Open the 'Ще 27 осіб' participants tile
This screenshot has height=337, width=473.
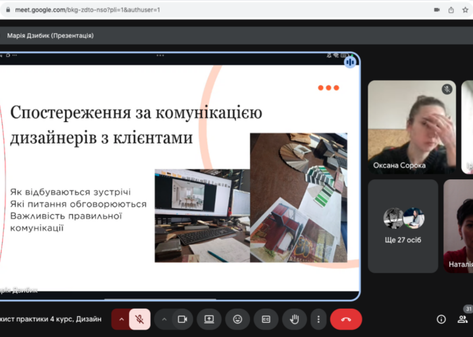(x=403, y=226)
